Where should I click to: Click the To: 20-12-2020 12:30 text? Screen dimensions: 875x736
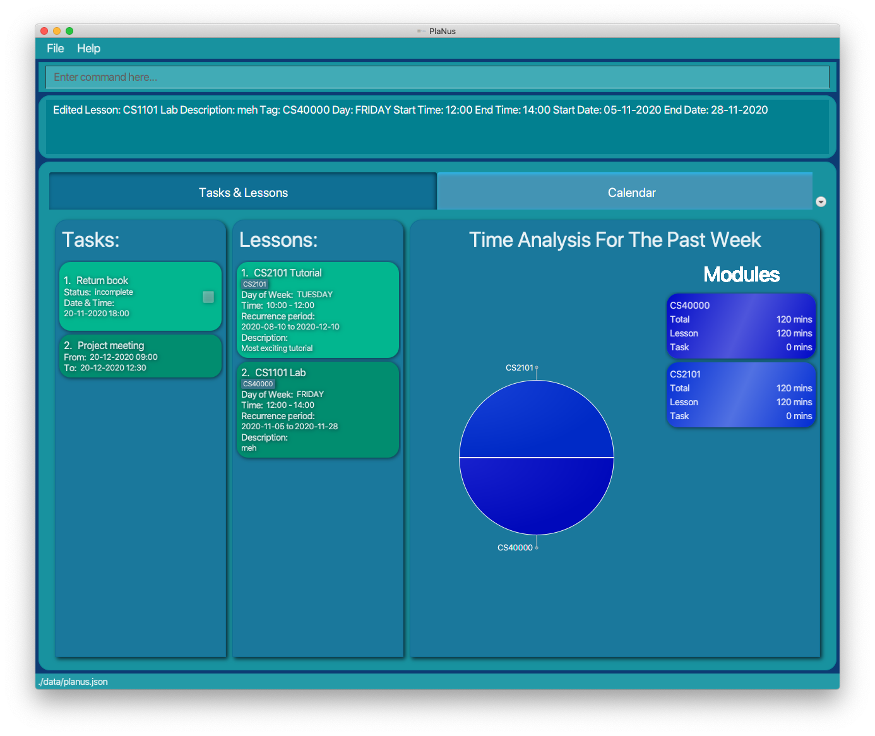[105, 368]
